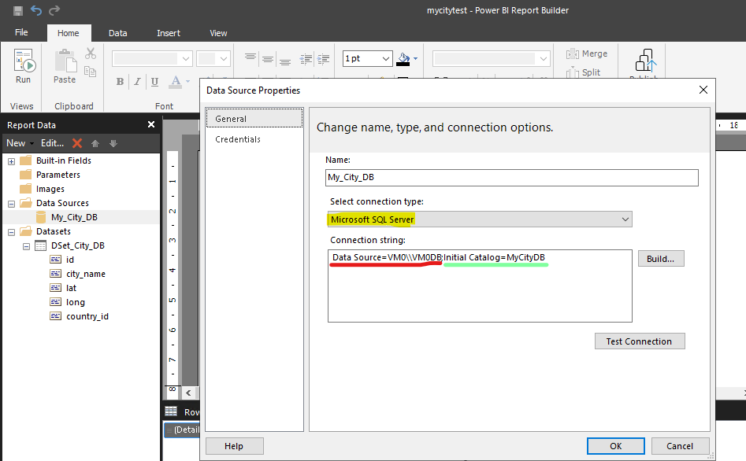
Task: Close Data Source Properties dialog with X
Action: tap(703, 90)
